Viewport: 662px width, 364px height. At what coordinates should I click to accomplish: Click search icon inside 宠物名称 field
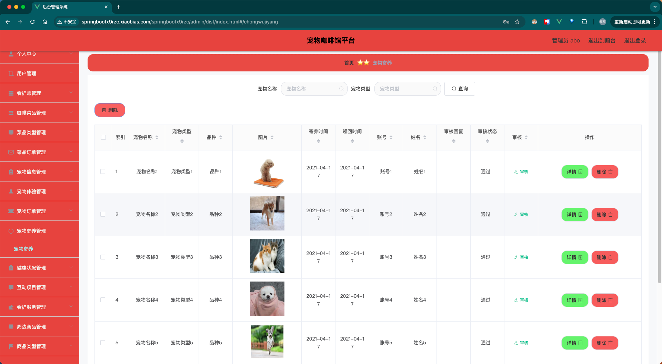point(341,89)
